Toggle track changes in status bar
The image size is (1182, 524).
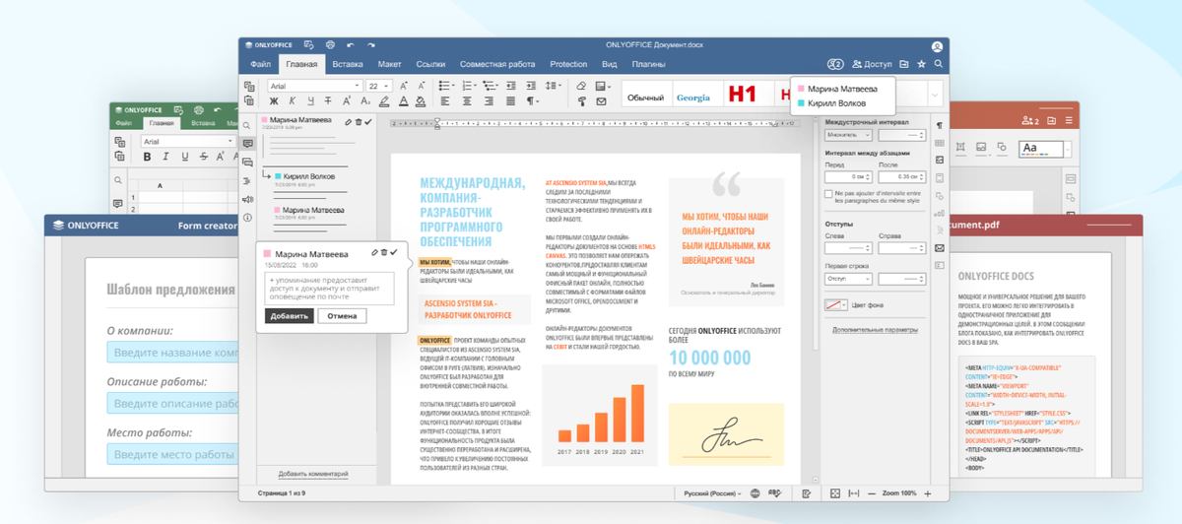coord(807,493)
